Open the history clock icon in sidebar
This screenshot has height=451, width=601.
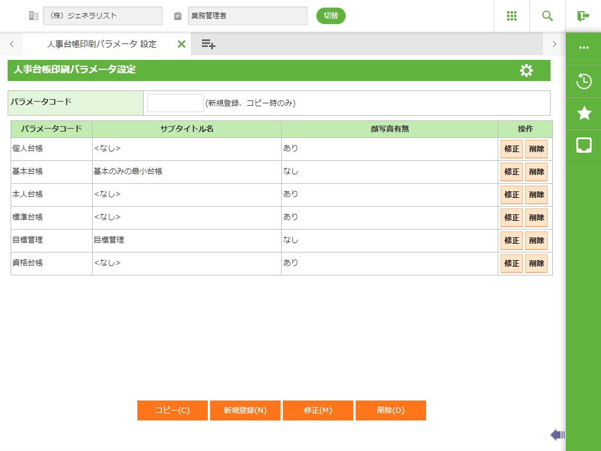click(583, 81)
